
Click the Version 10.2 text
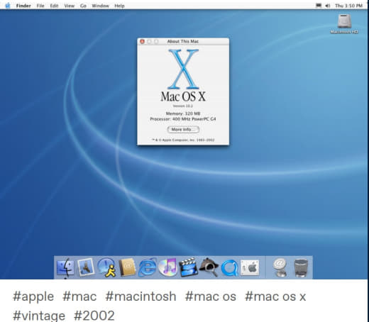click(183, 106)
